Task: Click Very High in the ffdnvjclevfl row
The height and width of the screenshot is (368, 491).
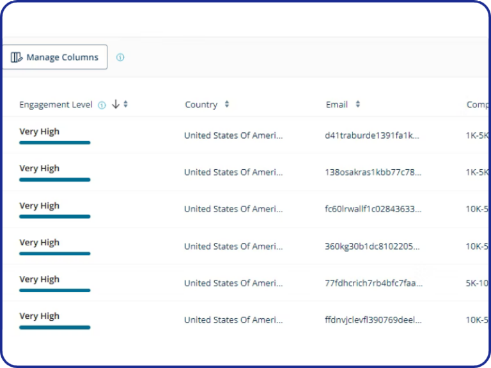Action: click(39, 316)
